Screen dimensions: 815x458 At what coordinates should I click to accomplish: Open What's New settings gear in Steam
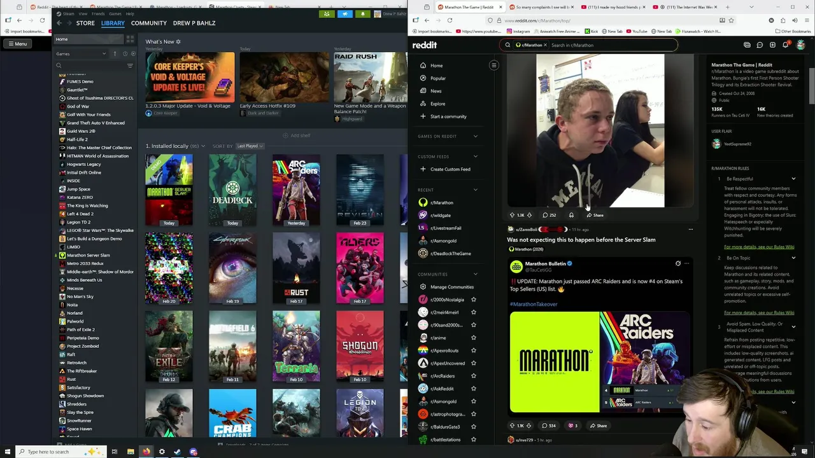[178, 42]
